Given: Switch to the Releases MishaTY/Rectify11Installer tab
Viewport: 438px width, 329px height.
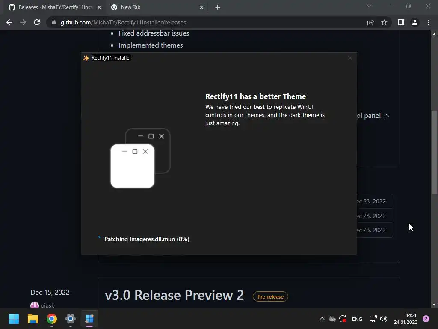Looking at the screenshot, I should (x=55, y=7).
